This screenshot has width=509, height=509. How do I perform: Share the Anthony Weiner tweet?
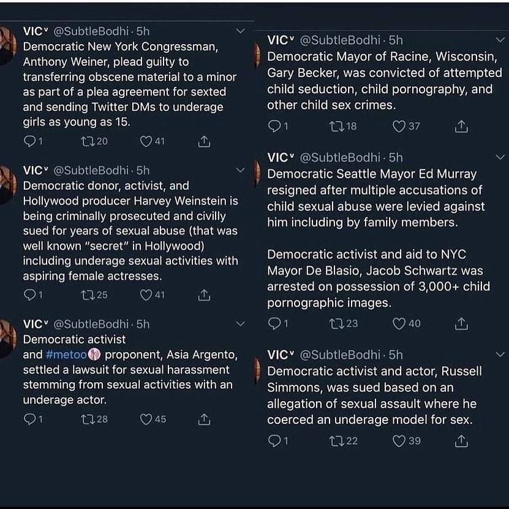(x=204, y=141)
